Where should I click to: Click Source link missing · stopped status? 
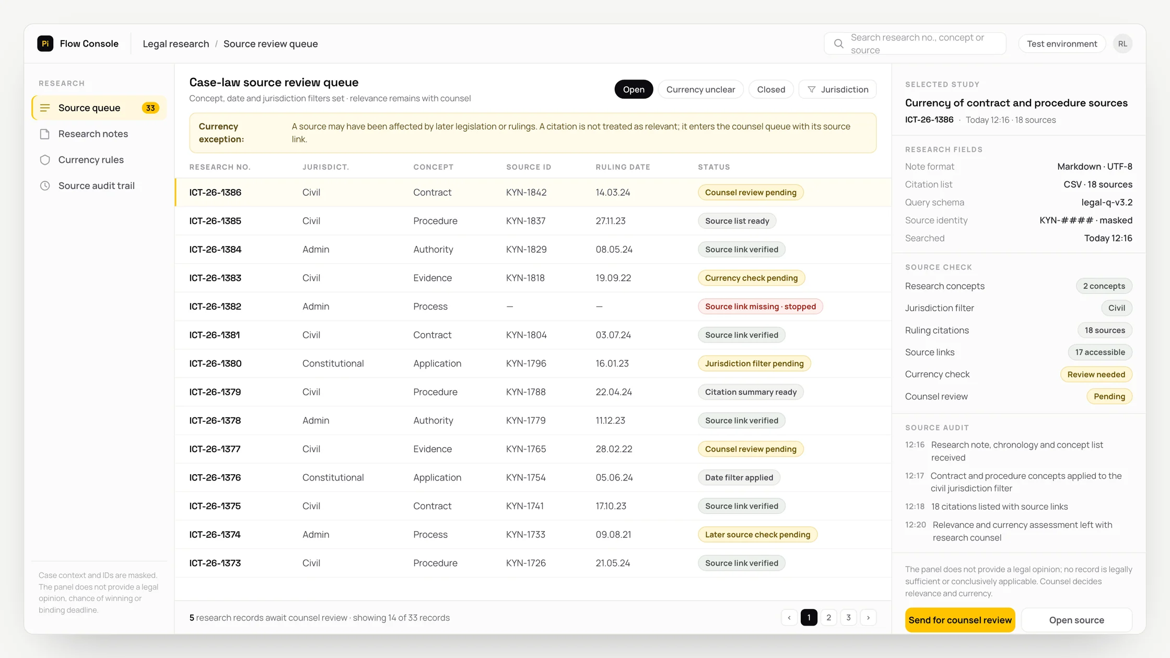point(760,307)
